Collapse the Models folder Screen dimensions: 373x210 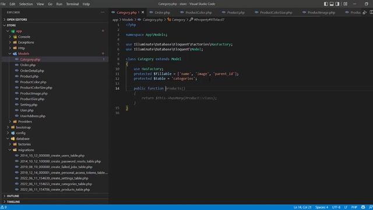point(54,54)
